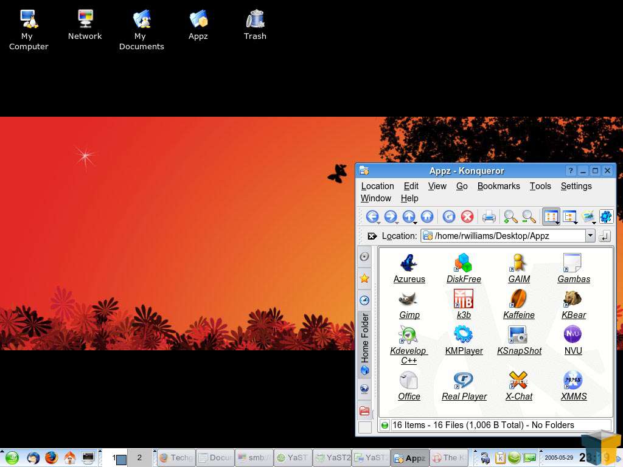Open the GAIM shortcut

coord(518,269)
